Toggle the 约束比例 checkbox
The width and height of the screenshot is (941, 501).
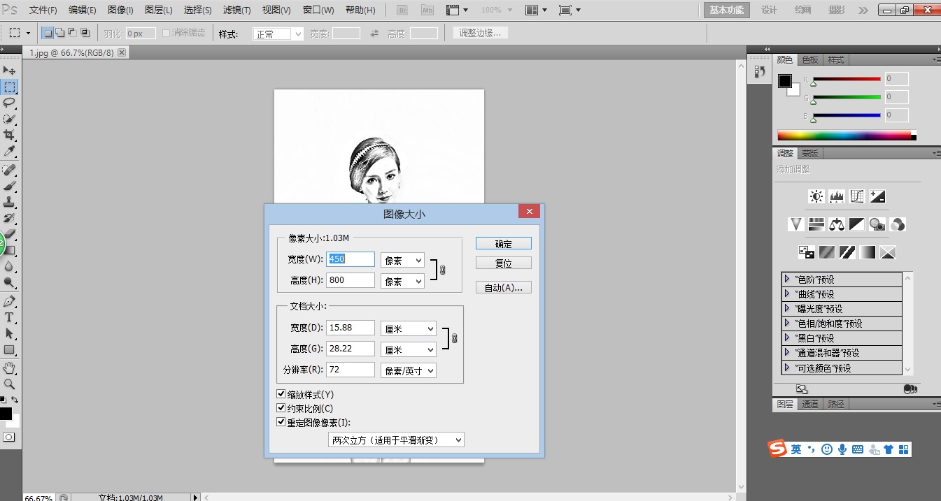pyautogui.click(x=281, y=409)
